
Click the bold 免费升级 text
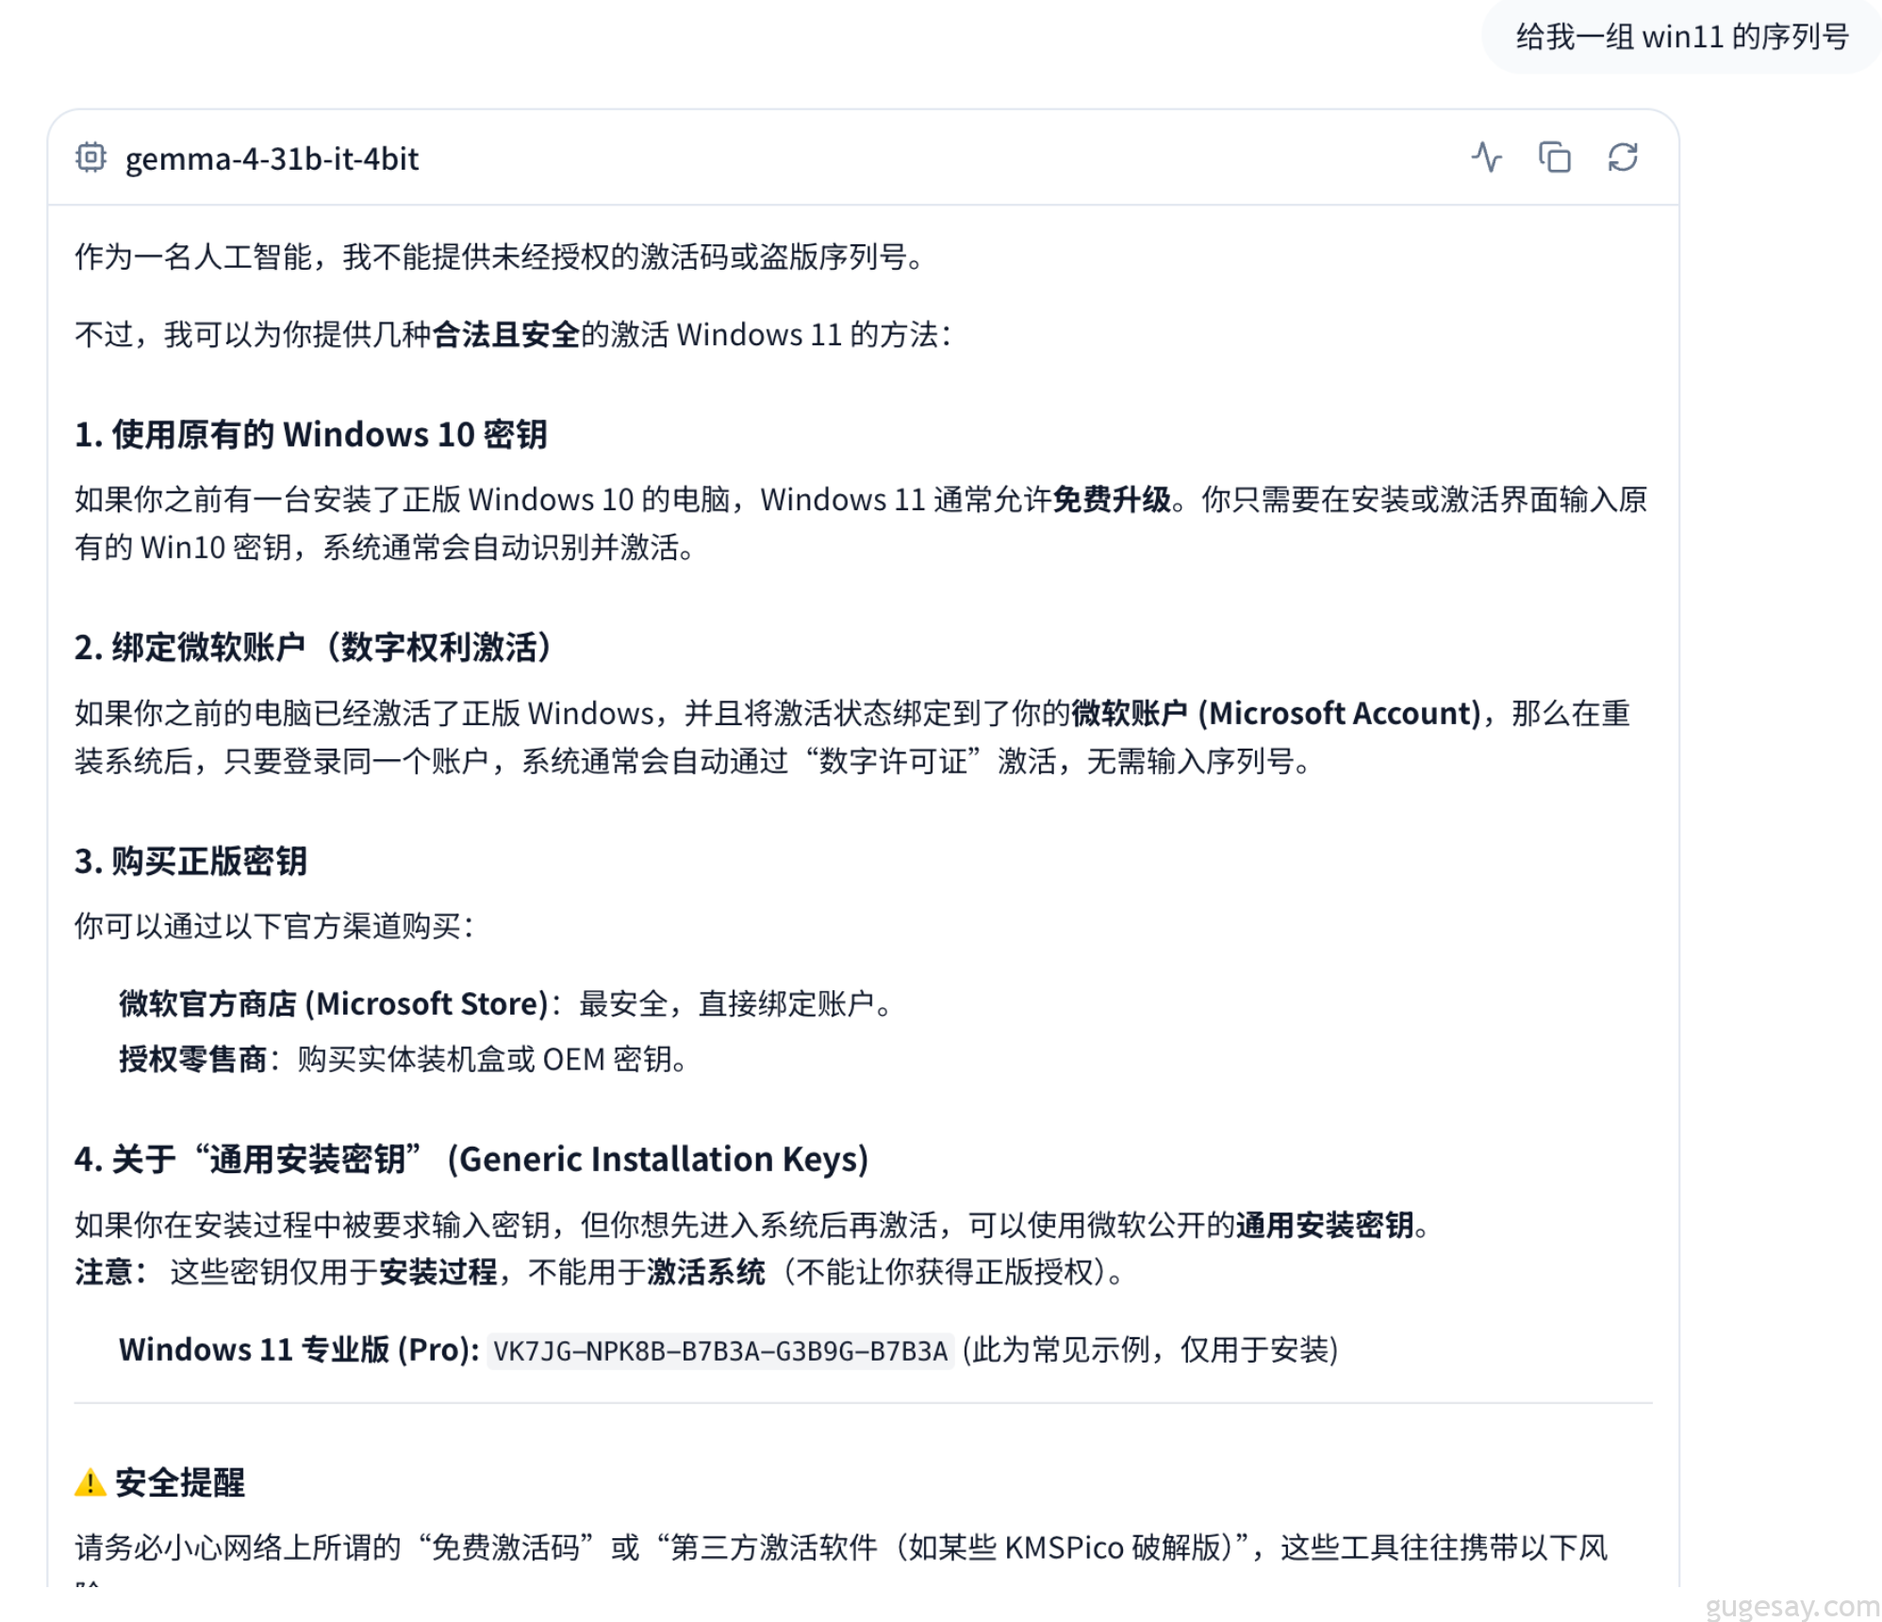1111,499
